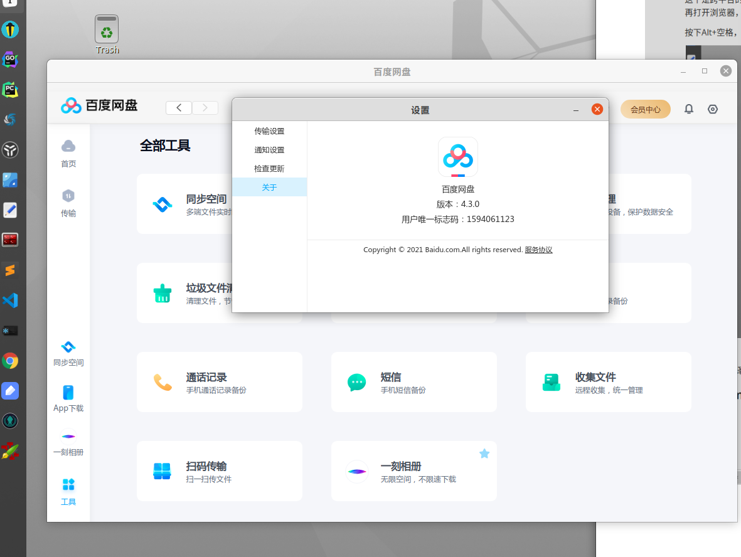741x557 pixels.
Task: Open 同步空间 in the left sidebar
Action: point(68,354)
